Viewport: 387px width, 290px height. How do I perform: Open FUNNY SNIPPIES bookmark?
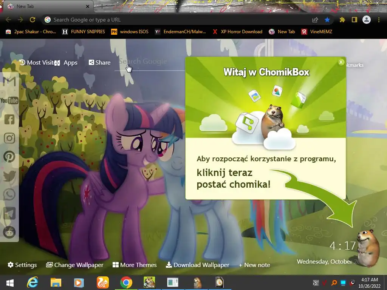click(x=84, y=32)
